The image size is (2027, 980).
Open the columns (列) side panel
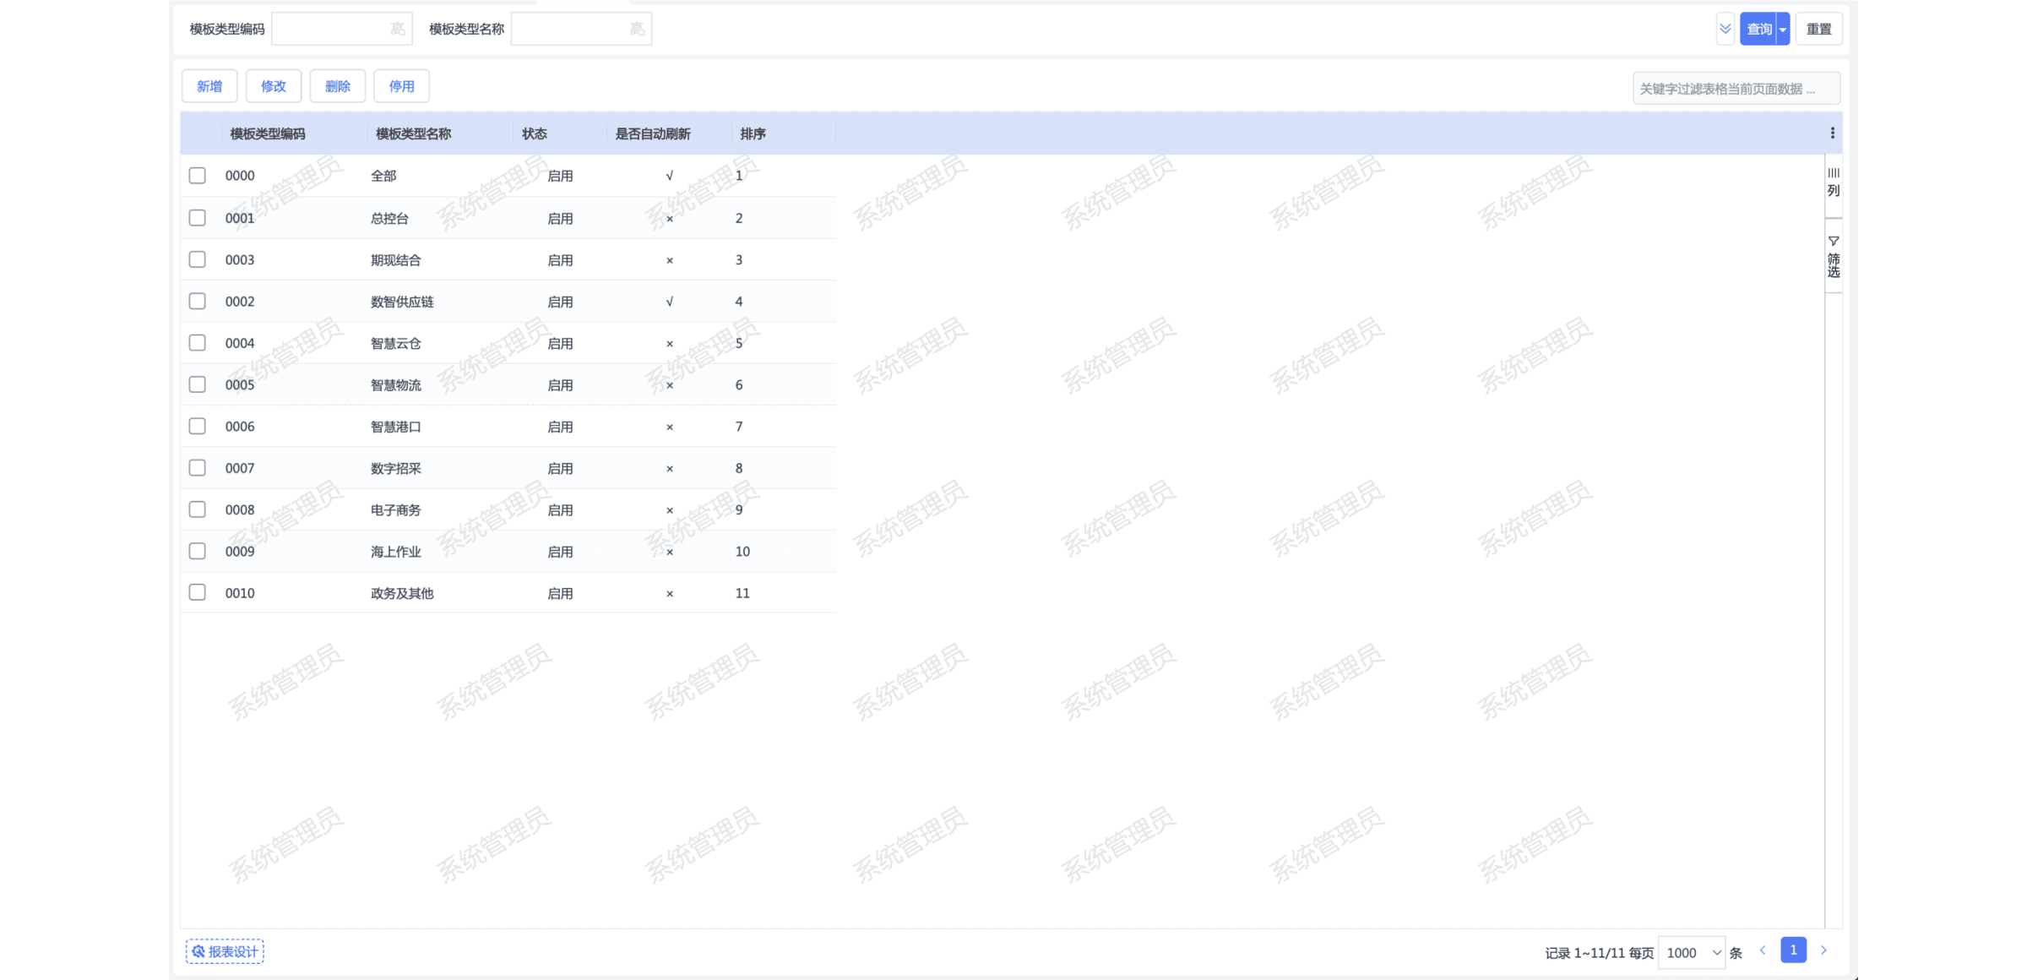[x=1833, y=182]
